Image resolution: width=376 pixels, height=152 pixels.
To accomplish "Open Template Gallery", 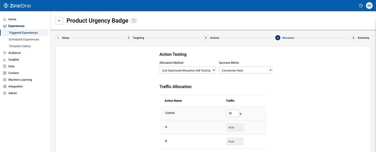I will [20, 46].
